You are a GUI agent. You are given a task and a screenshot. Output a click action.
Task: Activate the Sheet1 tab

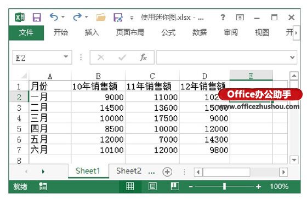(x=88, y=171)
